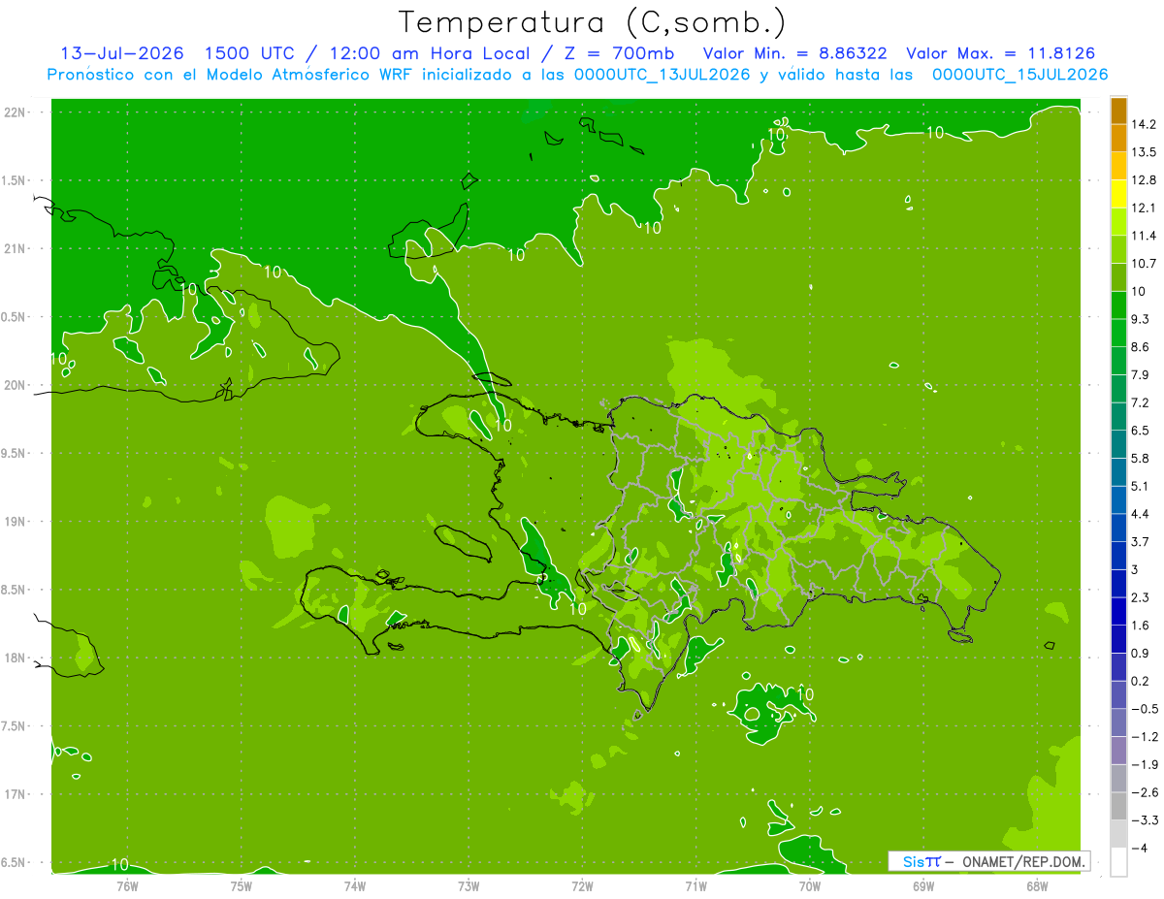Click the '2.3' color bar value

pos(1141,597)
